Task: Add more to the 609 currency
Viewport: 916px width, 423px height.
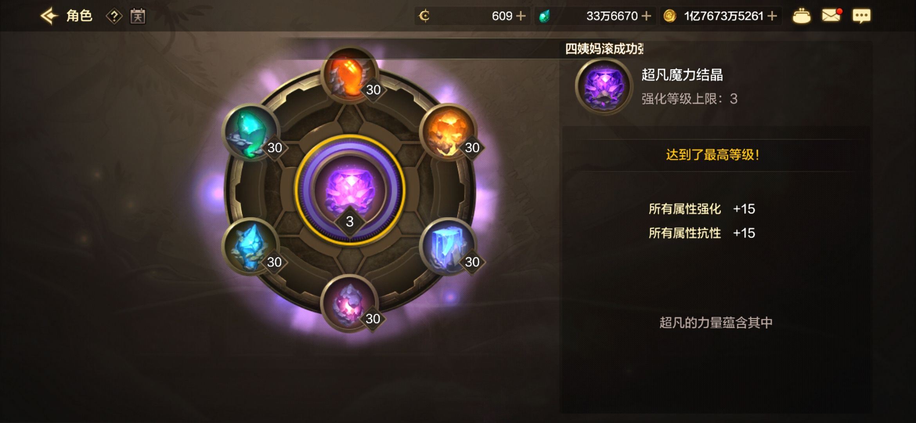Action: [521, 16]
